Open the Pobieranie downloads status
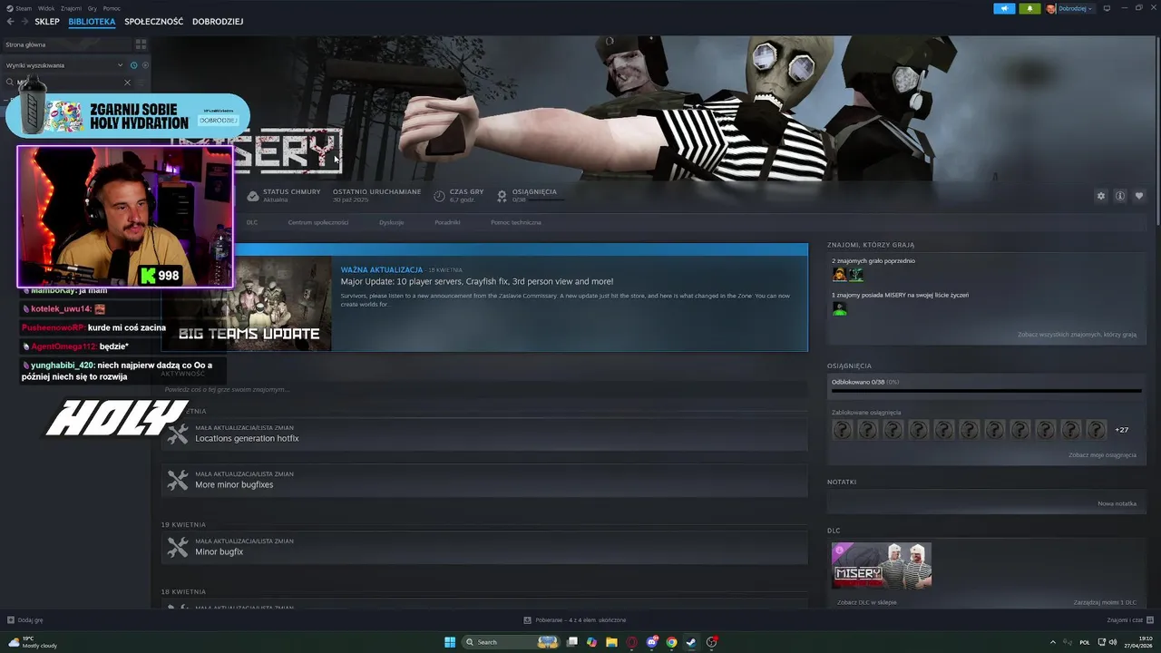The height and width of the screenshot is (653, 1161). coord(575,620)
